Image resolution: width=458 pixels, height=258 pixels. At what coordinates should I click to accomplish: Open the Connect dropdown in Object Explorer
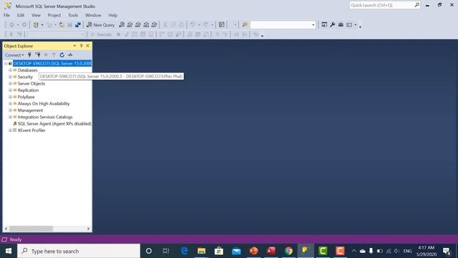tap(14, 54)
